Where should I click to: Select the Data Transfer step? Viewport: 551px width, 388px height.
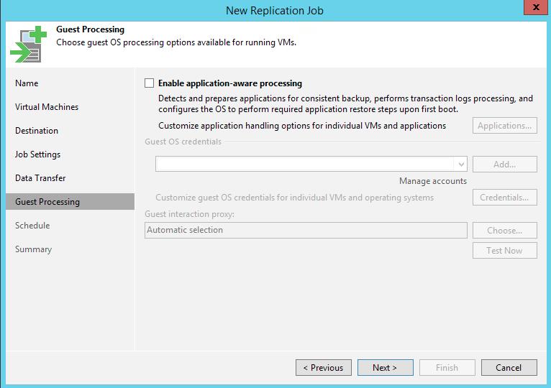[40, 178]
